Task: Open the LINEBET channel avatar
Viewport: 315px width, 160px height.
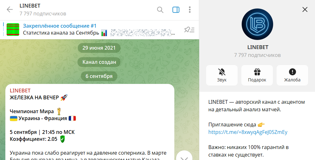Action: (x=257, y=24)
